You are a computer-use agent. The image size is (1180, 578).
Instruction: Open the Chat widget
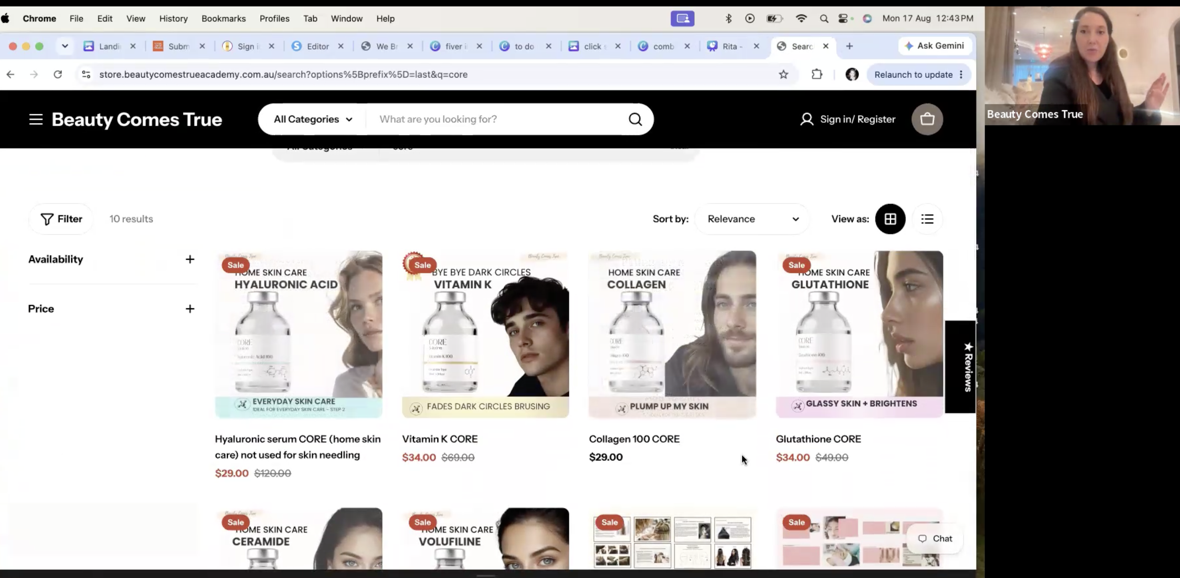(935, 538)
